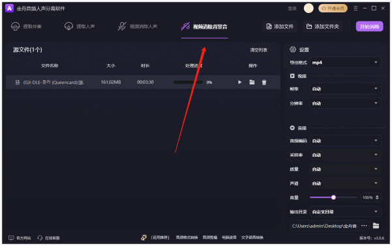
Task: Click the 视频 section play icon
Action: tap(292, 76)
